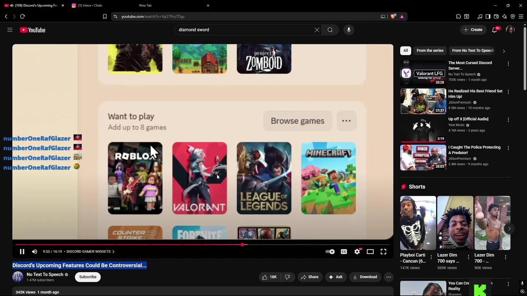Viewport: 527px width, 296px height.
Task: Click the page vertical scrollbar
Action: [x=525, y=58]
